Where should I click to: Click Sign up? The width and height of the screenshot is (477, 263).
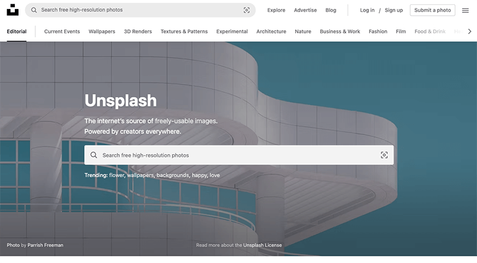point(394,10)
